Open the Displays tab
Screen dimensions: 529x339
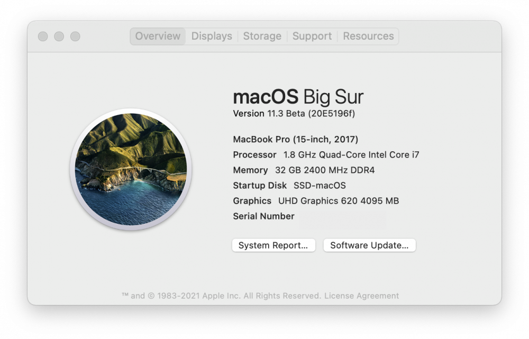[x=212, y=36]
